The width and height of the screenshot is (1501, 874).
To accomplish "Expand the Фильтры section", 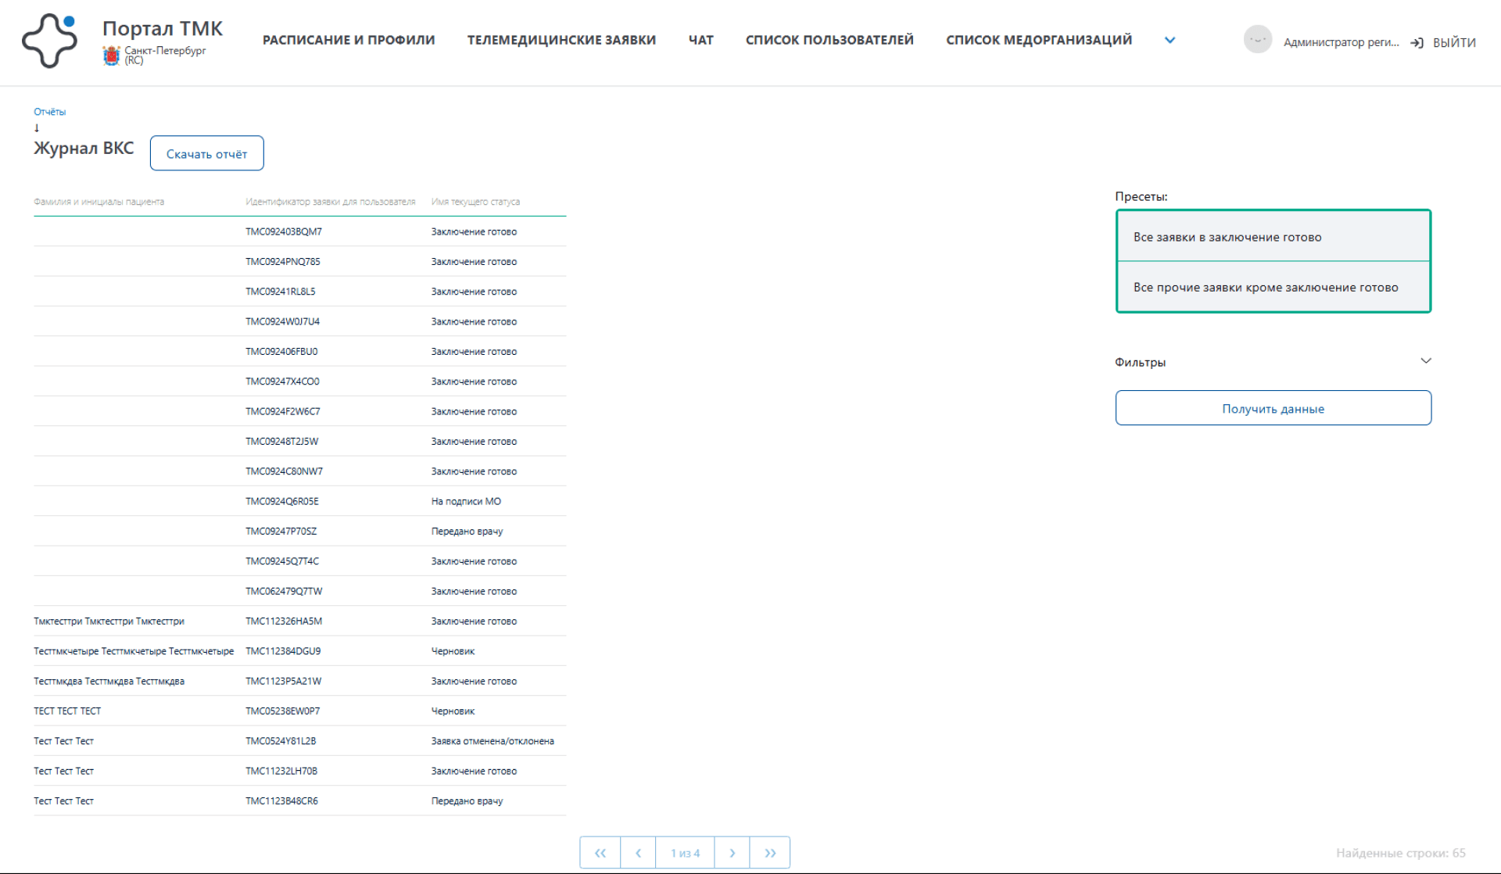I will click(1425, 361).
